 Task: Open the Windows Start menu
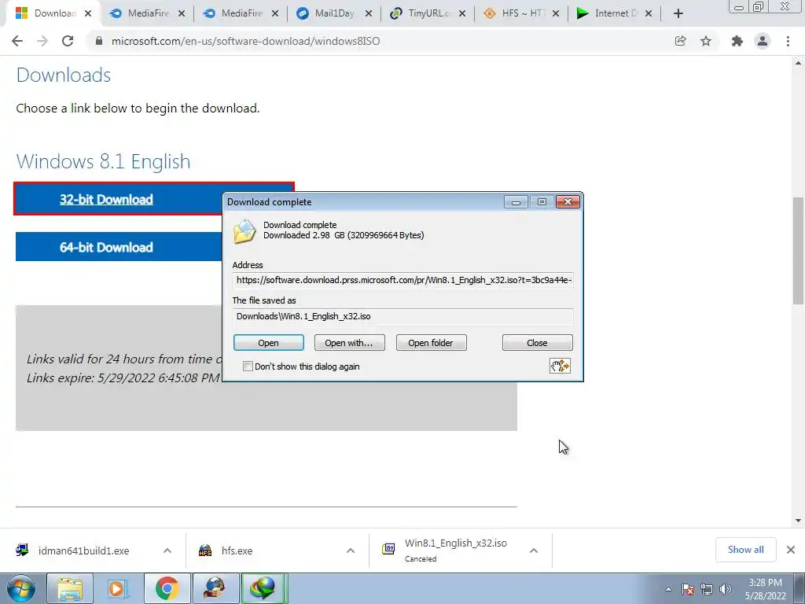coord(21,588)
